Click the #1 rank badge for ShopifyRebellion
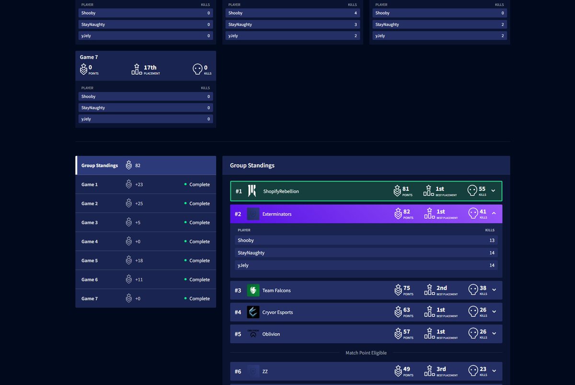The image size is (575, 385). pyautogui.click(x=238, y=191)
